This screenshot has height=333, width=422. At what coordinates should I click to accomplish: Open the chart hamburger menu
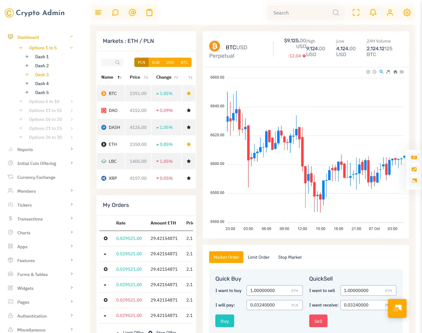402,72
